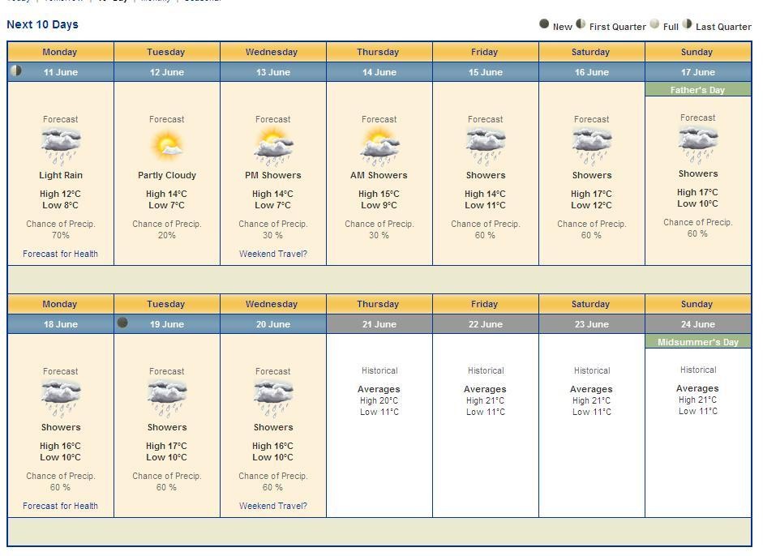Click the Showers icon for 19 June

[x=167, y=399]
